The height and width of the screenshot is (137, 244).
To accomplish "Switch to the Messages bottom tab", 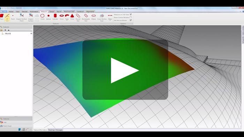I will click(59, 130).
